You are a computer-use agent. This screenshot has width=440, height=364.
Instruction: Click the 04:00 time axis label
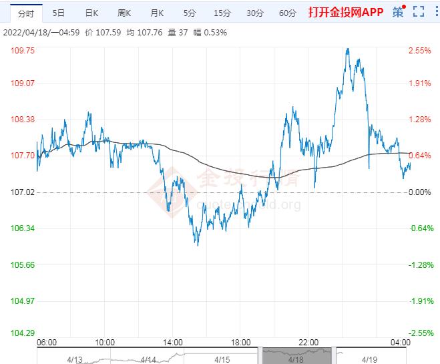click(x=401, y=343)
